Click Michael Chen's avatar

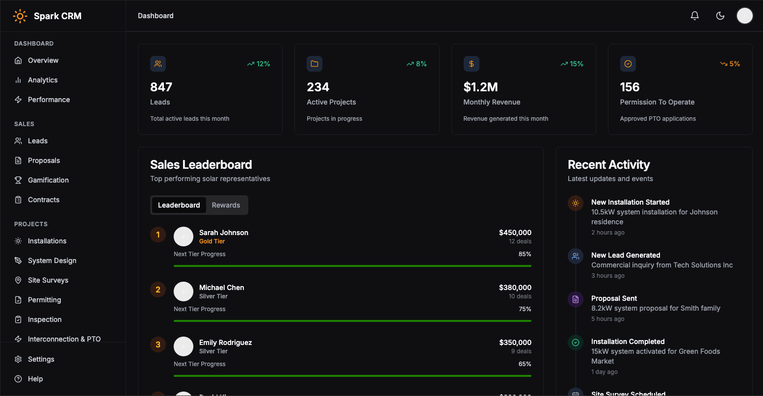(184, 291)
